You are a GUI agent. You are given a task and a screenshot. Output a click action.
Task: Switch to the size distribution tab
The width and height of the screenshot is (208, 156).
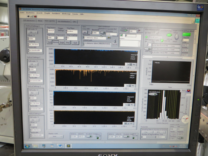[64, 21]
